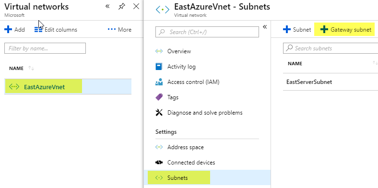
Task: Focus the Search subnets field
Action: (331, 48)
